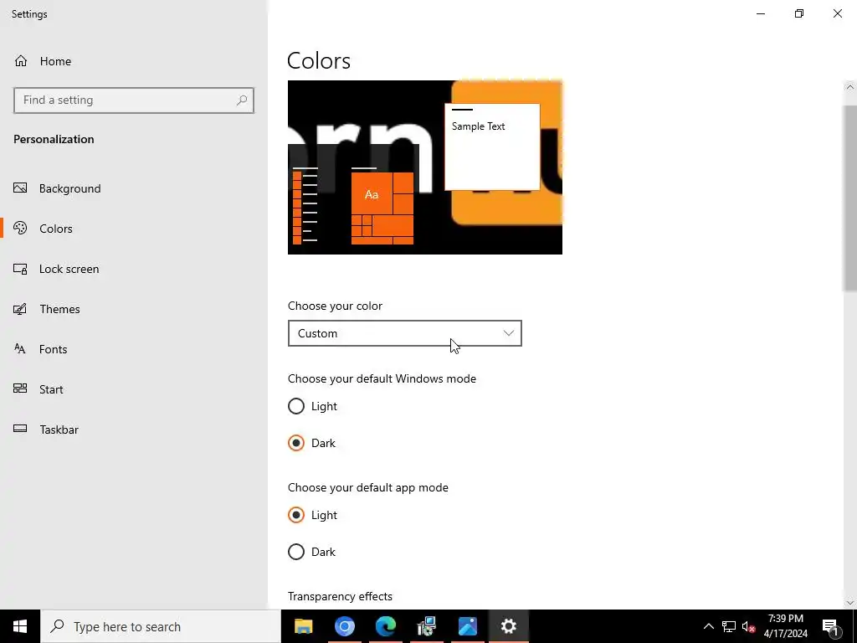Select Light for default app mode

tap(313, 515)
